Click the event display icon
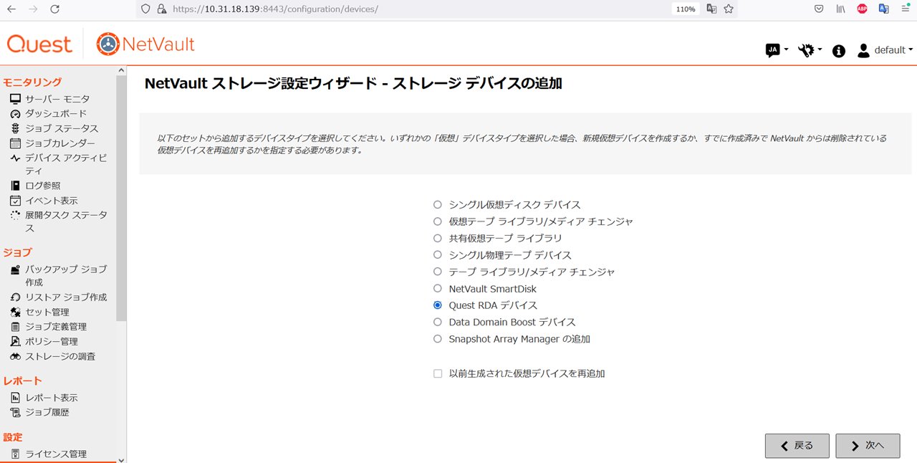This screenshot has width=917, height=463. 15,201
